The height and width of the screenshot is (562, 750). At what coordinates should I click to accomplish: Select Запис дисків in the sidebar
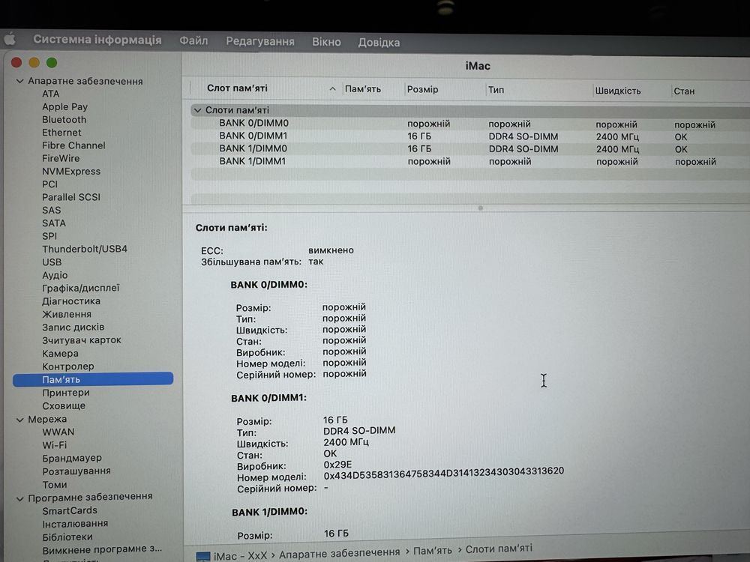tap(73, 327)
